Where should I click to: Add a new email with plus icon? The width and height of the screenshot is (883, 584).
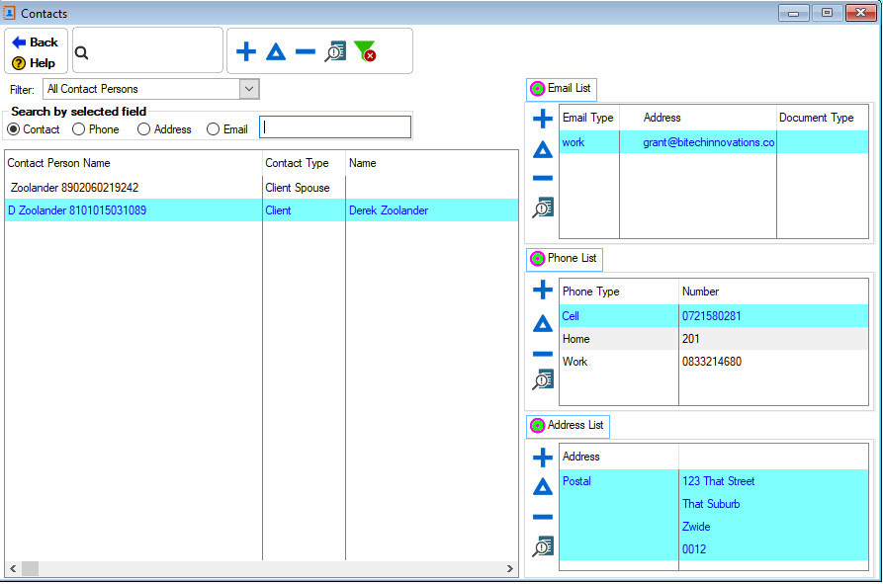[x=543, y=121]
